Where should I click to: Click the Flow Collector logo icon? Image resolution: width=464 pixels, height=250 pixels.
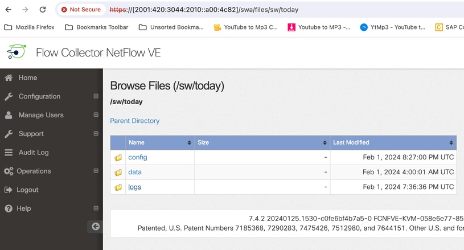click(x=17, y=51)
